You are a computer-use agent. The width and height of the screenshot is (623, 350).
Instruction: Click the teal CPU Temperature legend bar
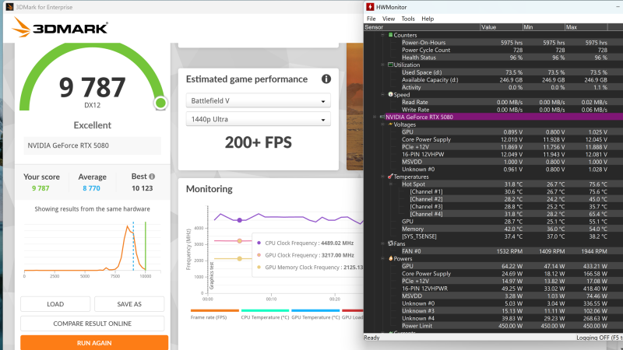tap(265, 310)
